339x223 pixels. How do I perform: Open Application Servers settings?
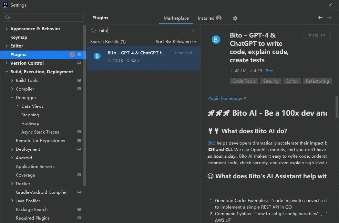tap(35, 167)
